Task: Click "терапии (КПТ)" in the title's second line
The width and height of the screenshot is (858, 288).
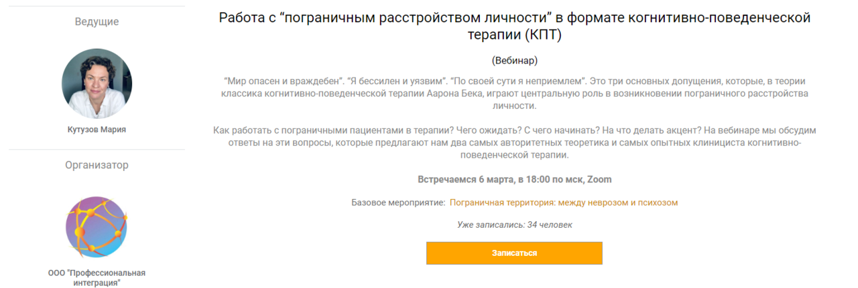Action: [514, 35]
